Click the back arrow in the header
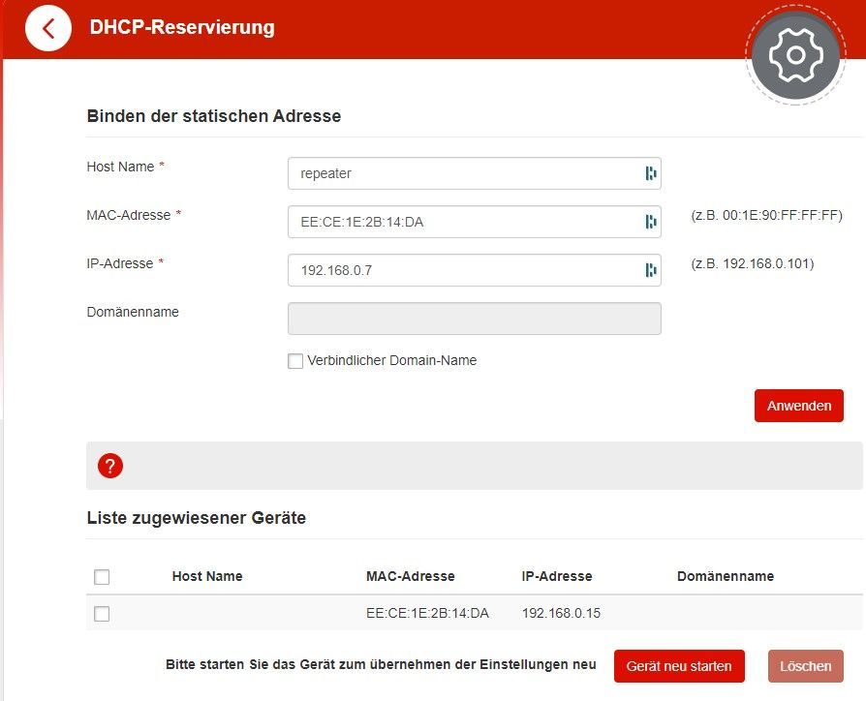866x701 pixels. (47, 28)
